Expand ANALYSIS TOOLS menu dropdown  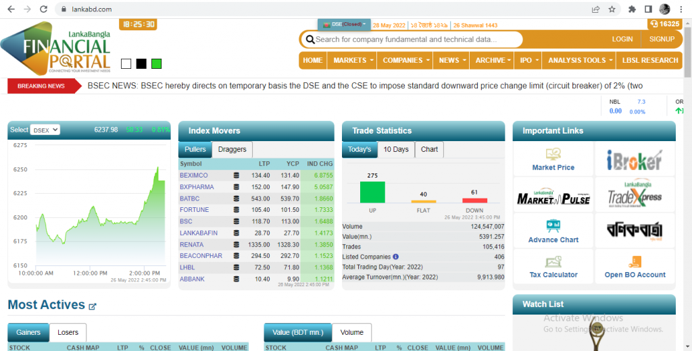pyautogui.click(x=579, y=60)
